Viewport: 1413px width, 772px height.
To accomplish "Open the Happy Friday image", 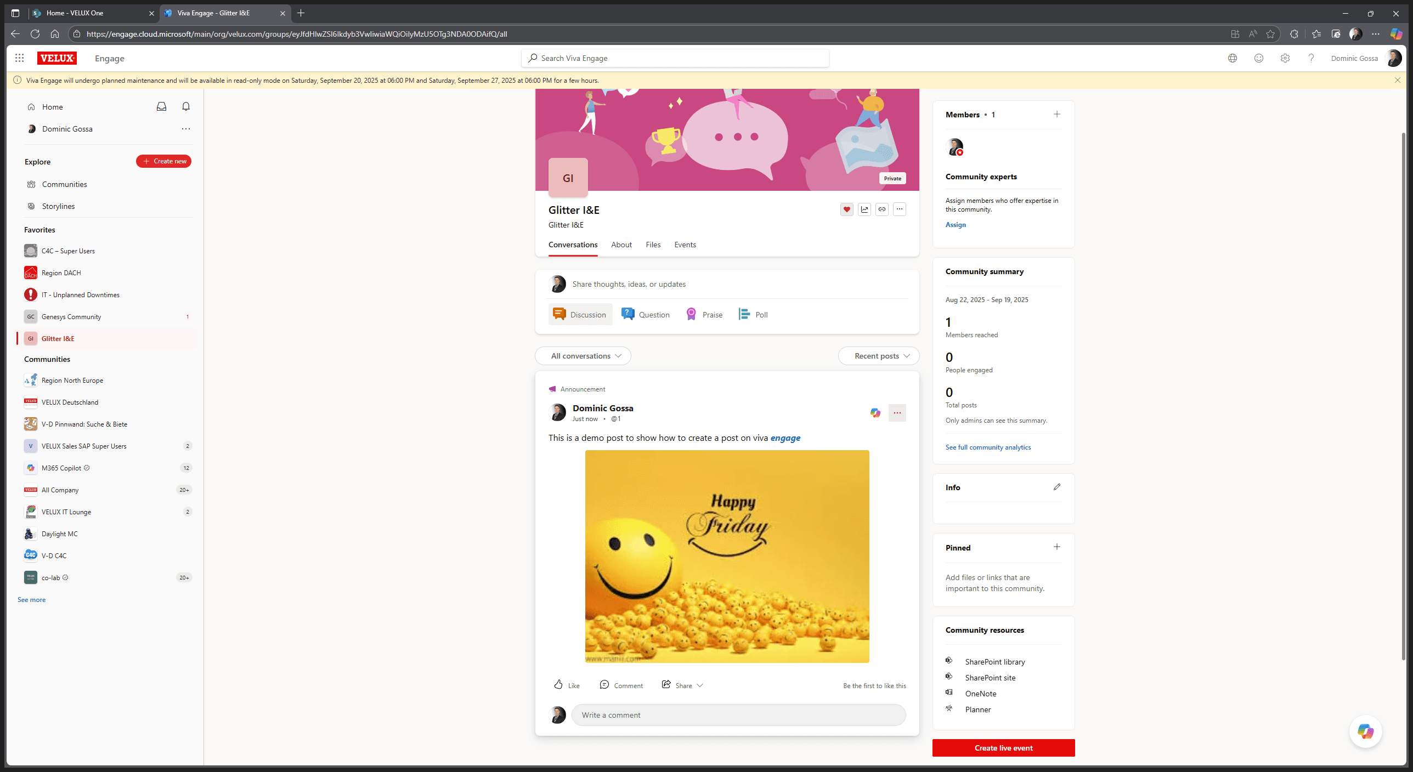I will click(727, 557).
